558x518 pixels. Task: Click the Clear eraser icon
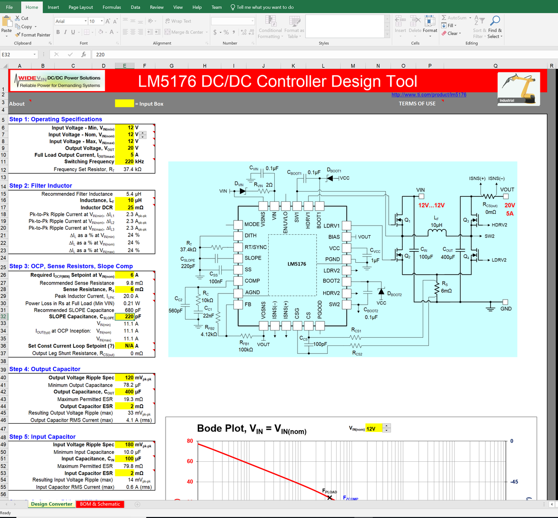point(444,33)
